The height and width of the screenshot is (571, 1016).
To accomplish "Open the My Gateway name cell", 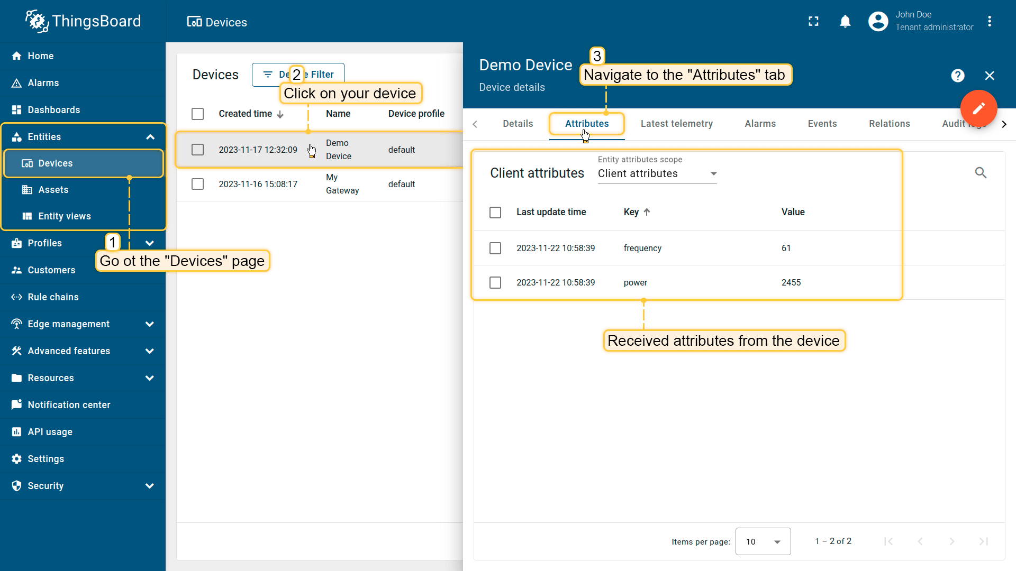I will pyautogui.click(x=342, y=184).
